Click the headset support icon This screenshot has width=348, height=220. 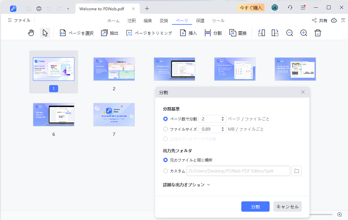pyautogui.click(x=290, y=7)
